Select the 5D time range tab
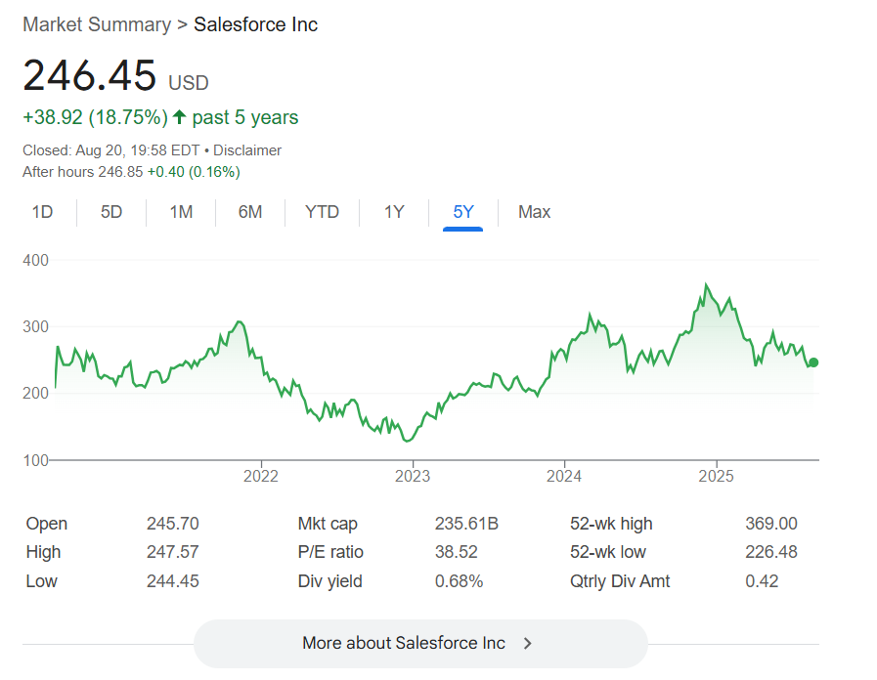Screen dimensions: 877x680 tap(111, 212)
